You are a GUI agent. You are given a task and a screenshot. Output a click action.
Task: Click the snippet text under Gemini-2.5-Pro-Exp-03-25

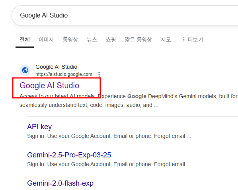(109, 165)
